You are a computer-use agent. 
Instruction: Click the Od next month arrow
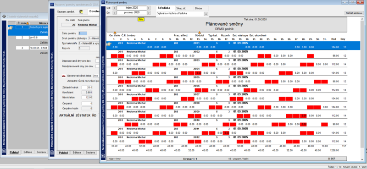point(149,8)
